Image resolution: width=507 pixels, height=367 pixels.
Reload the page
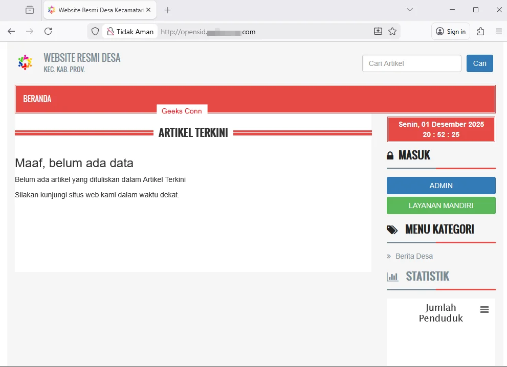pyautogui.click(x=48, y=31)
